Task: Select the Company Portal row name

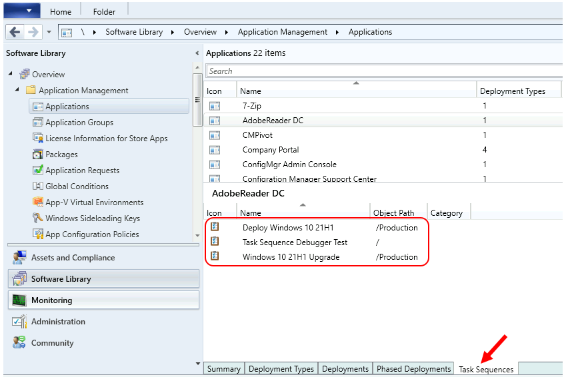Action: [x=271, y=150]
